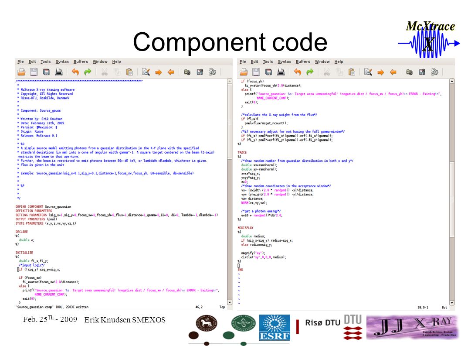Open Buffers menu in left editor
The image size is (461, 346).
[81, 62]
